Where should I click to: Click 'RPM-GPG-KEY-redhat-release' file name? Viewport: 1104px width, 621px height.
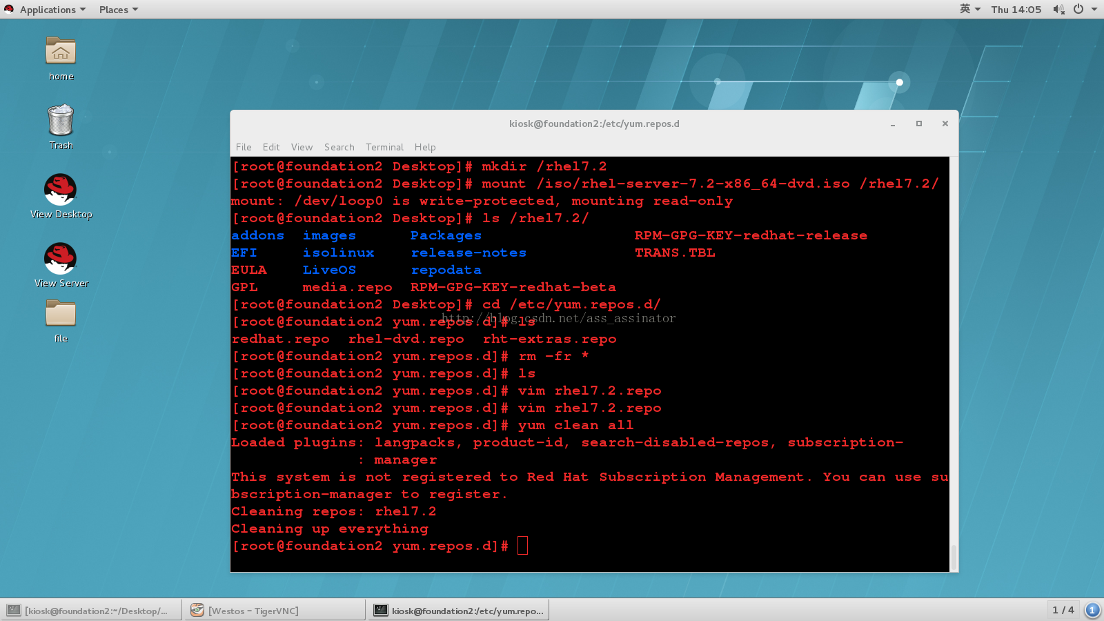click(x=751, y=235)
